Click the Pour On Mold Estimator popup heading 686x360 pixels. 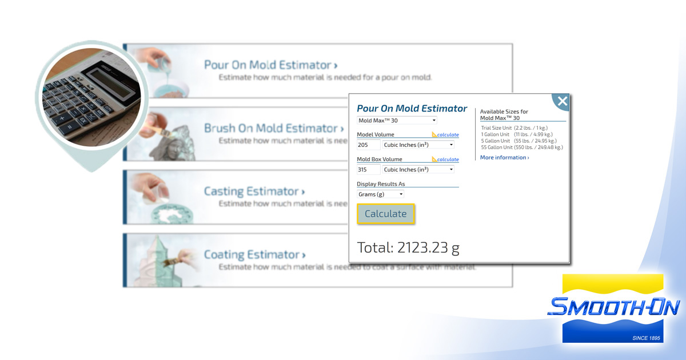(x=412, y=109)
